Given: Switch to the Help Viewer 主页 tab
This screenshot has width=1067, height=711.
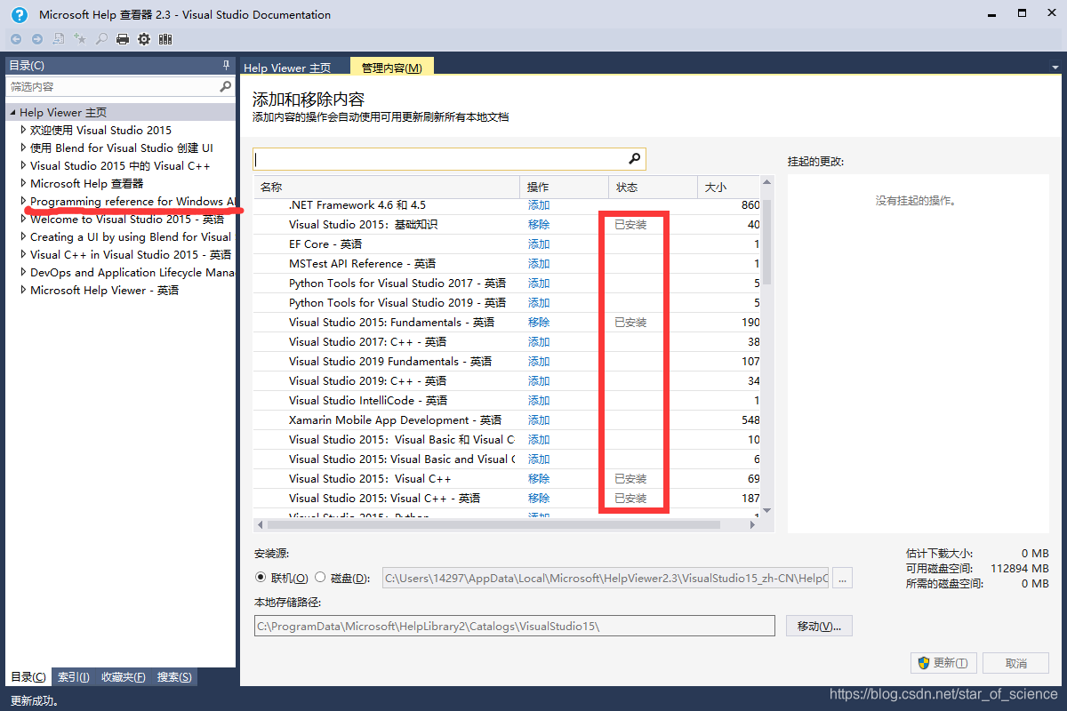Looking at the screenshot, I should click(287, 68).
